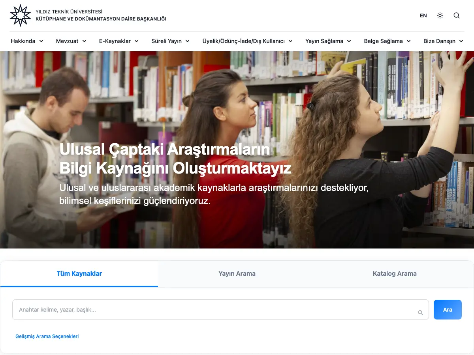This screenshot has height=355, width=474.
Task: Open the Bize Danışın menu
Action: [x=444, y=41]
